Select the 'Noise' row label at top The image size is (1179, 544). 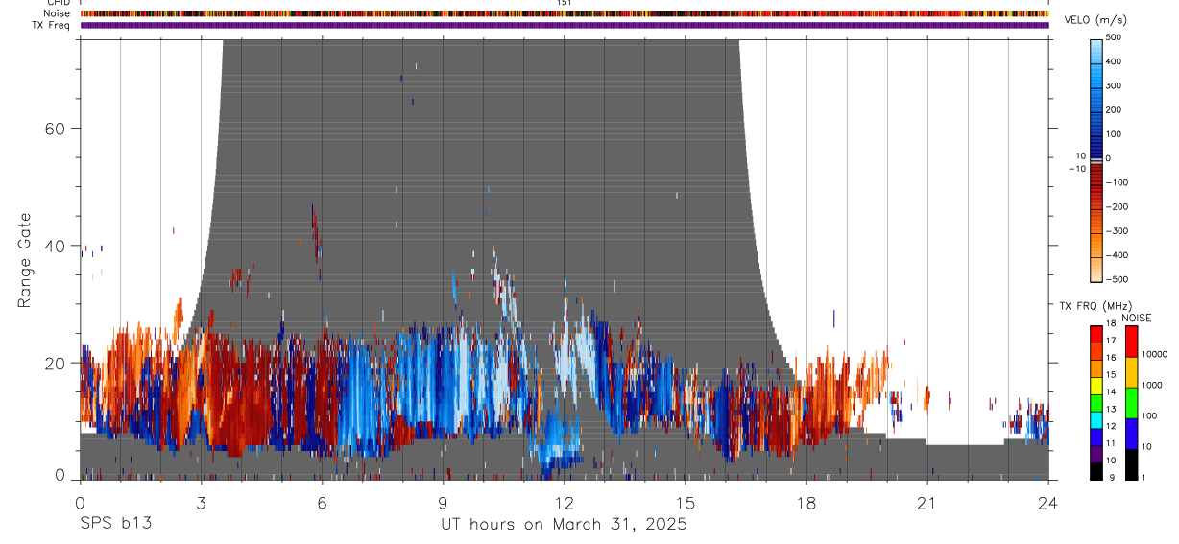click(x=57, y=13)
